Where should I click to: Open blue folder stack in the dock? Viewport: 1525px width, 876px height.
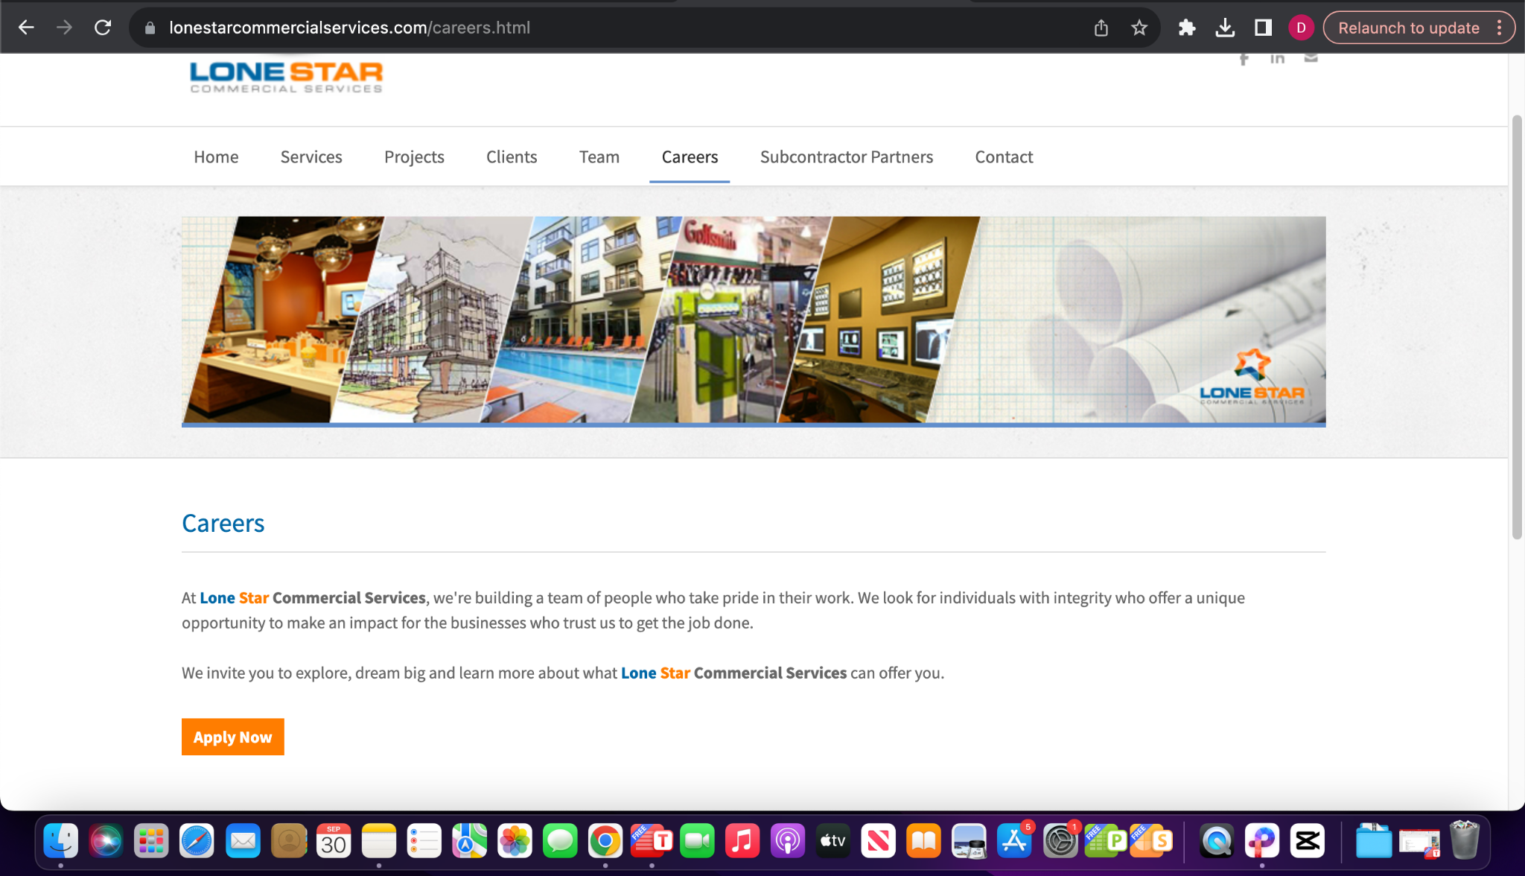click(1373, 841)
